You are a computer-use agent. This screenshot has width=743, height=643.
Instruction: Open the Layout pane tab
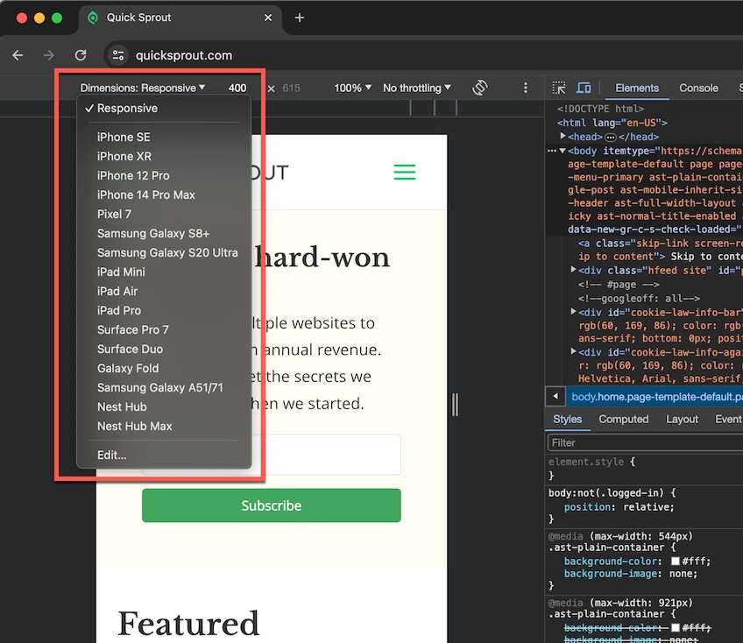click(682, 419)
